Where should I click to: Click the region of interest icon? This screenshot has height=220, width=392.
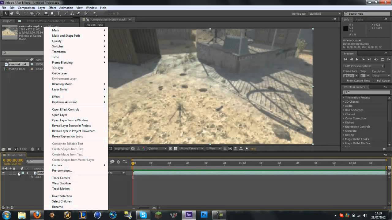pyautogui.click(x=171, y=148)
